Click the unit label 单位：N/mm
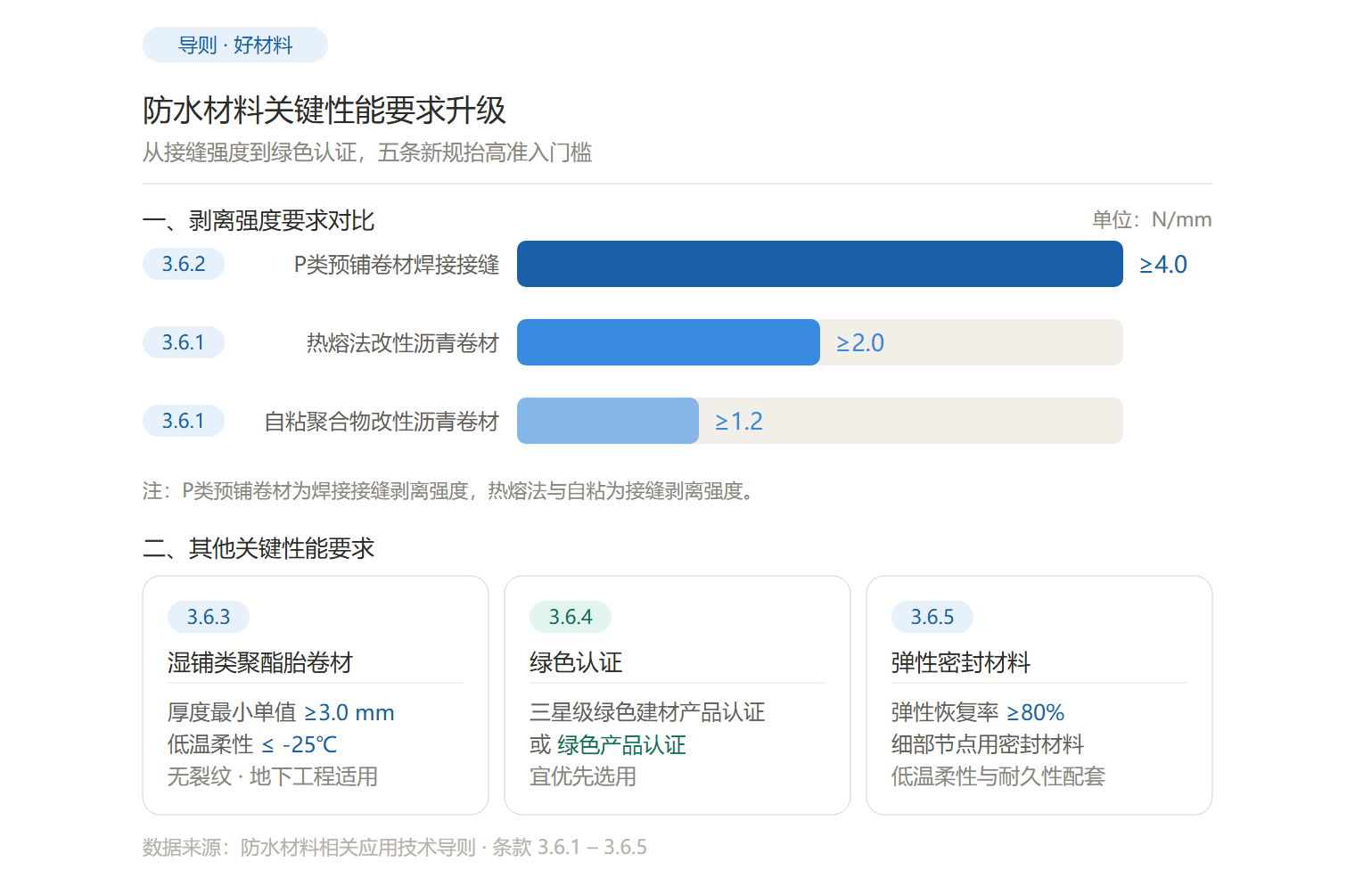Screen dimensions: 1355x870 pos(1152,219)
